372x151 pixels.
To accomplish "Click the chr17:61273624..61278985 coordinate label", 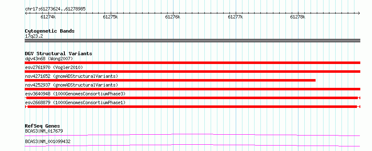I will [x=55, y=9].
